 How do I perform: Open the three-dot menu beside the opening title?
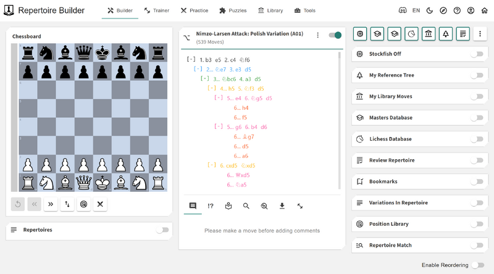click(x=317, y=36)
